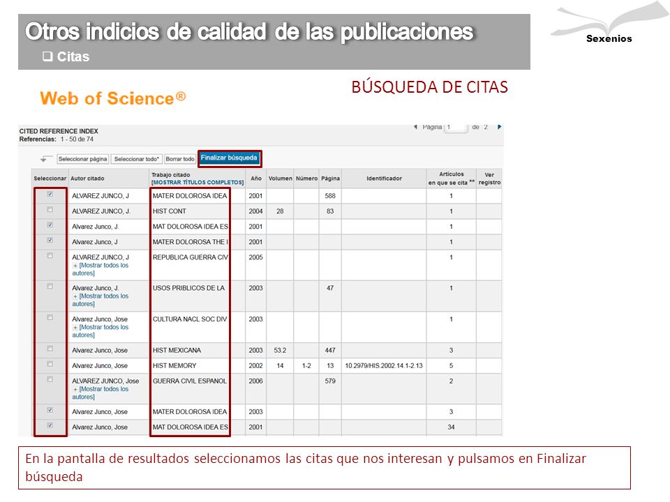The height and width of the screenshot is (502, 670).
Task: Go to next results page arrow
Action: [x=499, y=127]
